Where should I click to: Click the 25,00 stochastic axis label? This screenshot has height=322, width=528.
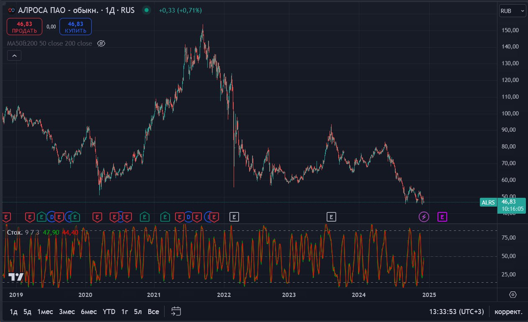pyautogui.click(x=508, y=274)
